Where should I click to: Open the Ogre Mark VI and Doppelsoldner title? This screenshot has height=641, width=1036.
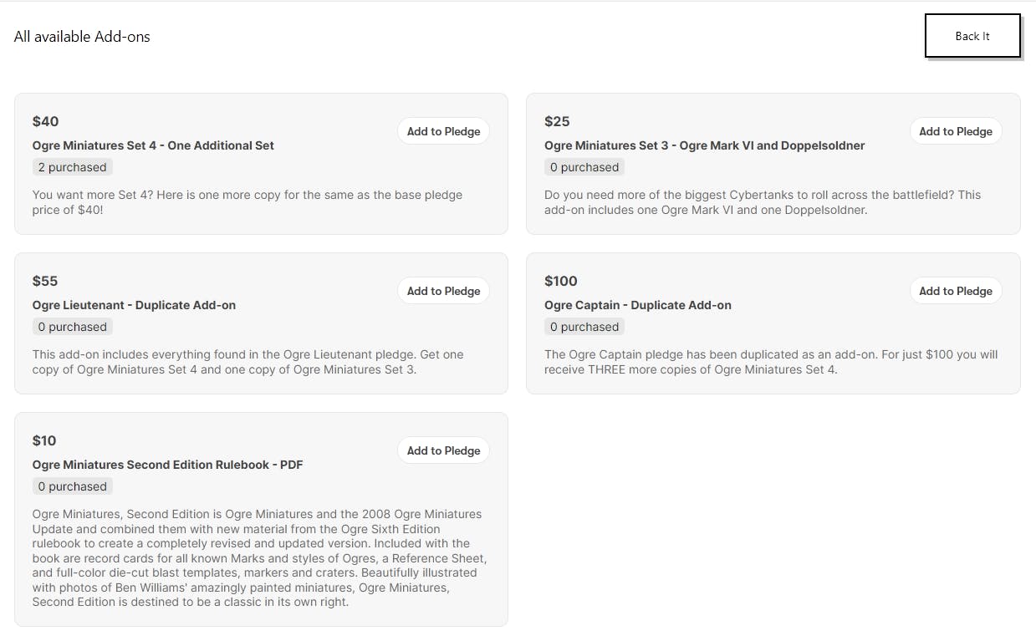[x=704, y=145]
